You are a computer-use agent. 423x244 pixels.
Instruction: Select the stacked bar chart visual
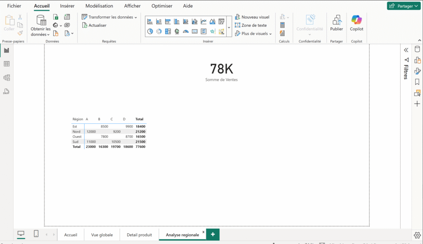tap(150, 21)
